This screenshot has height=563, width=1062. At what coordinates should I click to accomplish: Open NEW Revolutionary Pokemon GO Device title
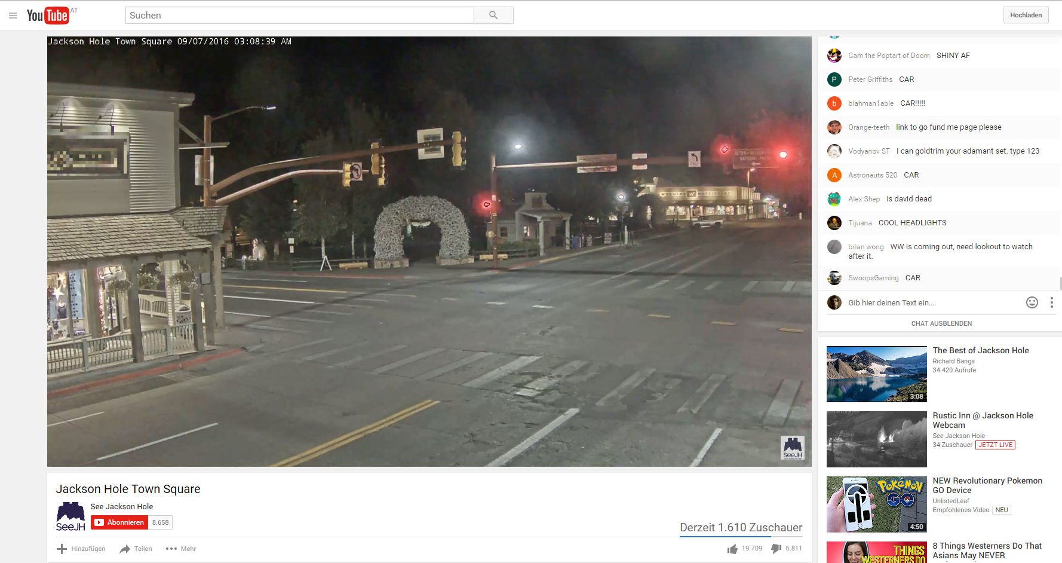pos(987,485)
